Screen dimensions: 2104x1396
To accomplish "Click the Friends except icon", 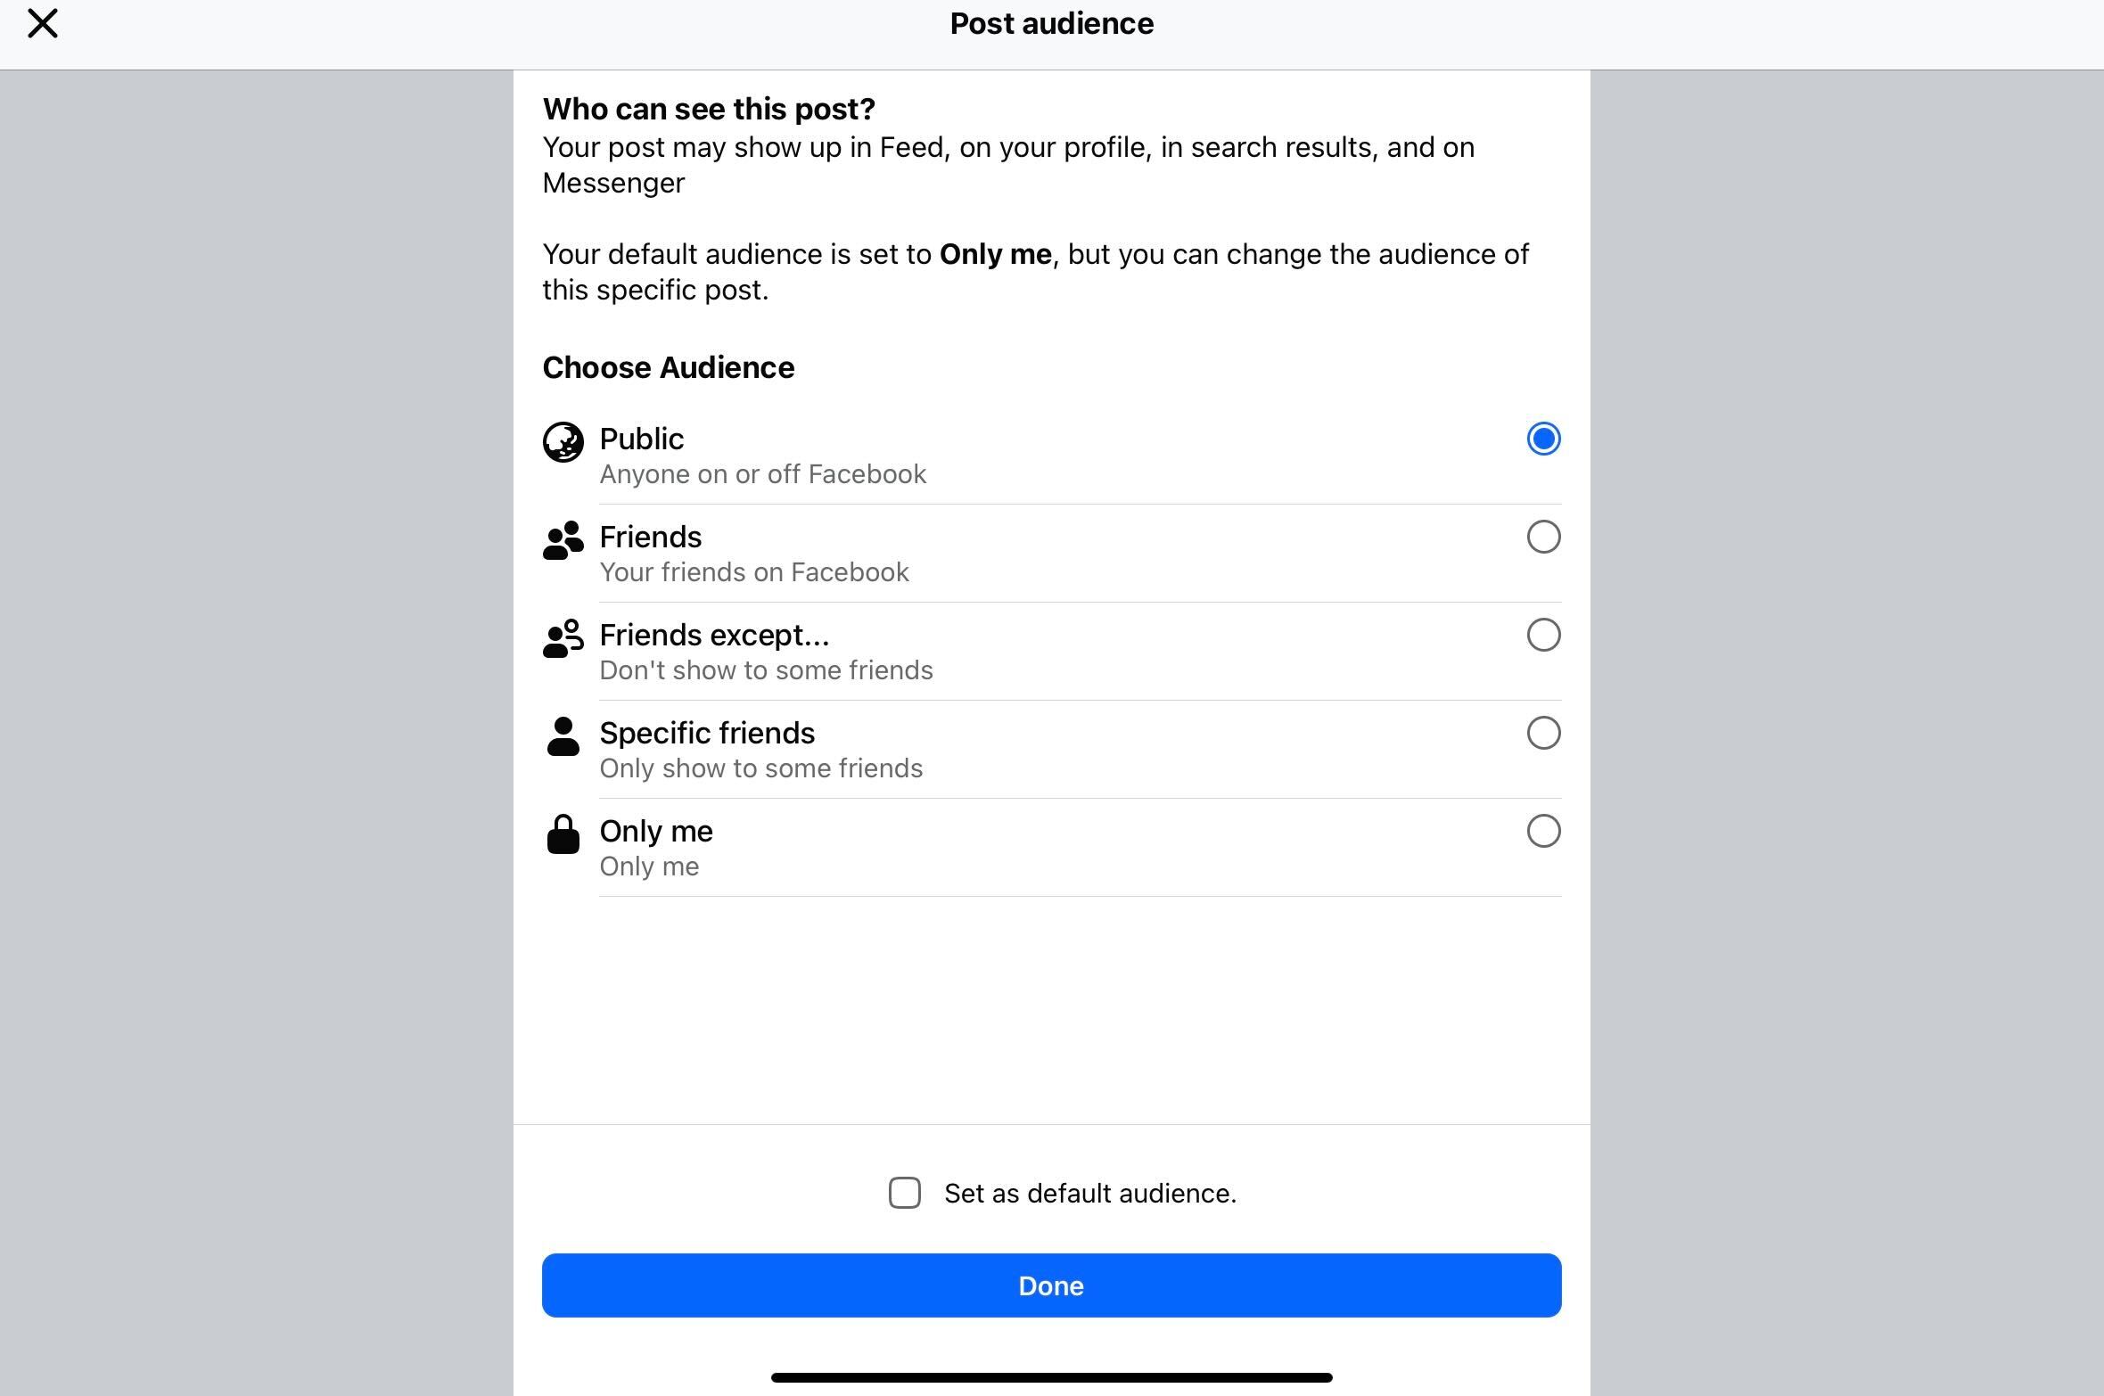I will coord(563,638).
